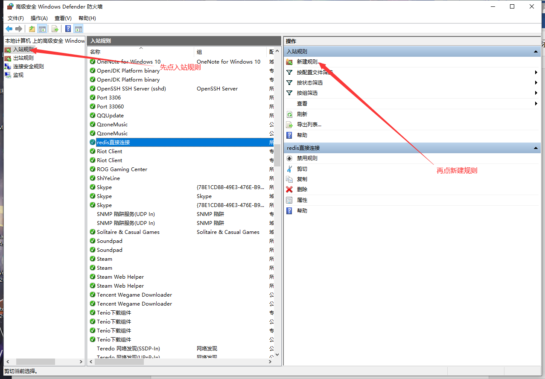This screenshot has height=379, width=545.
Task: Click the 导出列表... action
Action: [x=309, y=125]
